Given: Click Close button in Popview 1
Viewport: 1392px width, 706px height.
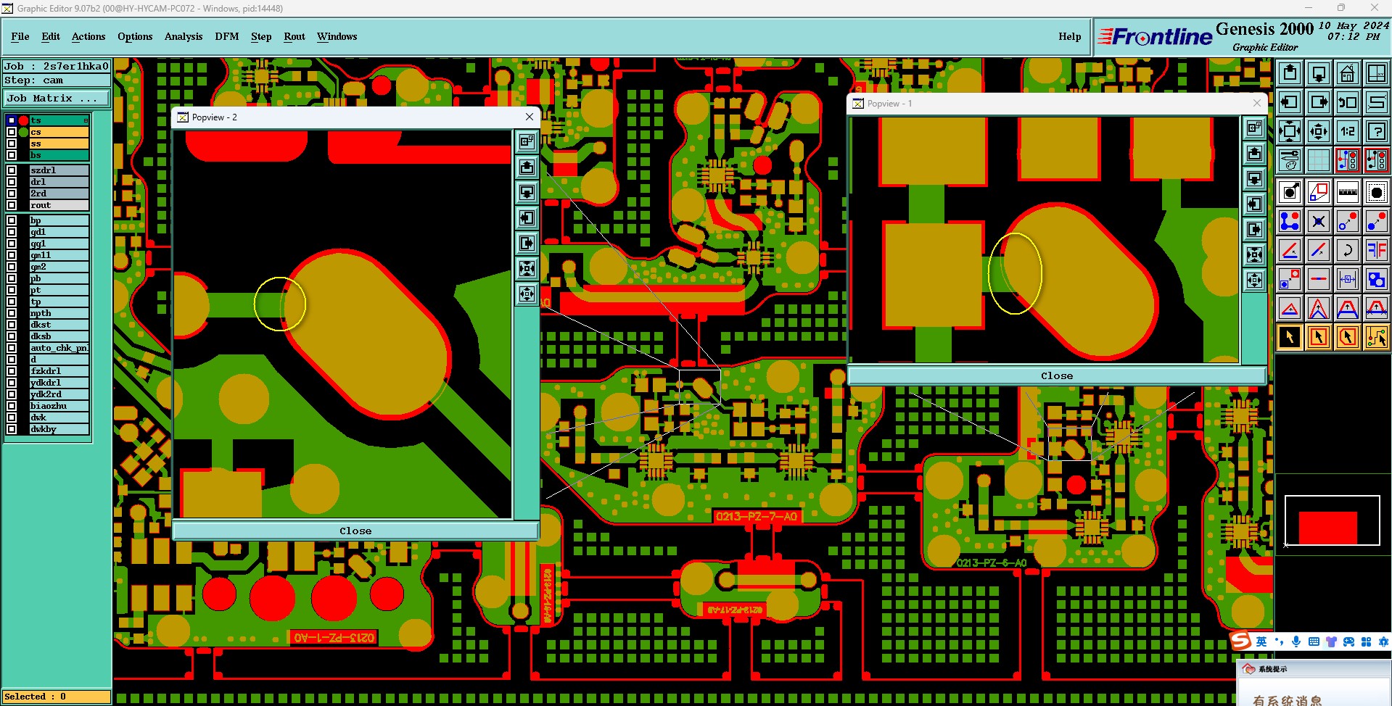Looking at the screenshot, I should pyautogui.click(x=1057, y=375).
